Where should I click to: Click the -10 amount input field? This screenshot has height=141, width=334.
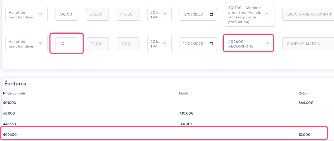point(67,44)
